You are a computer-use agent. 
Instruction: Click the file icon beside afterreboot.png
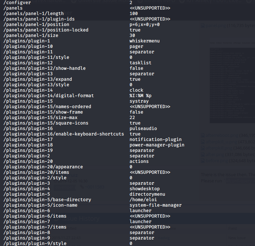(x=203, y=135)
